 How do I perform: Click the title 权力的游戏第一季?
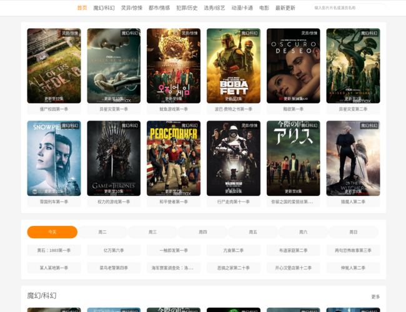point(114,202)
